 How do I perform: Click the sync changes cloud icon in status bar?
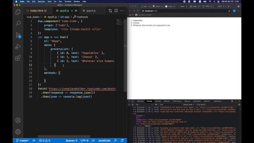pos(34,141)
